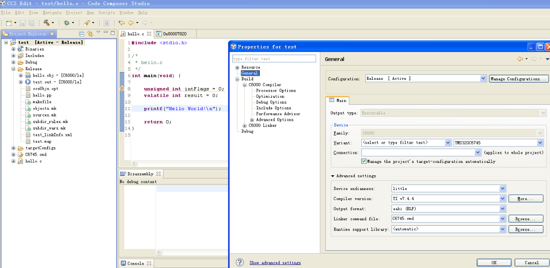Click the pen/brush tool icon in toolbar

click(x=87, y=22)
